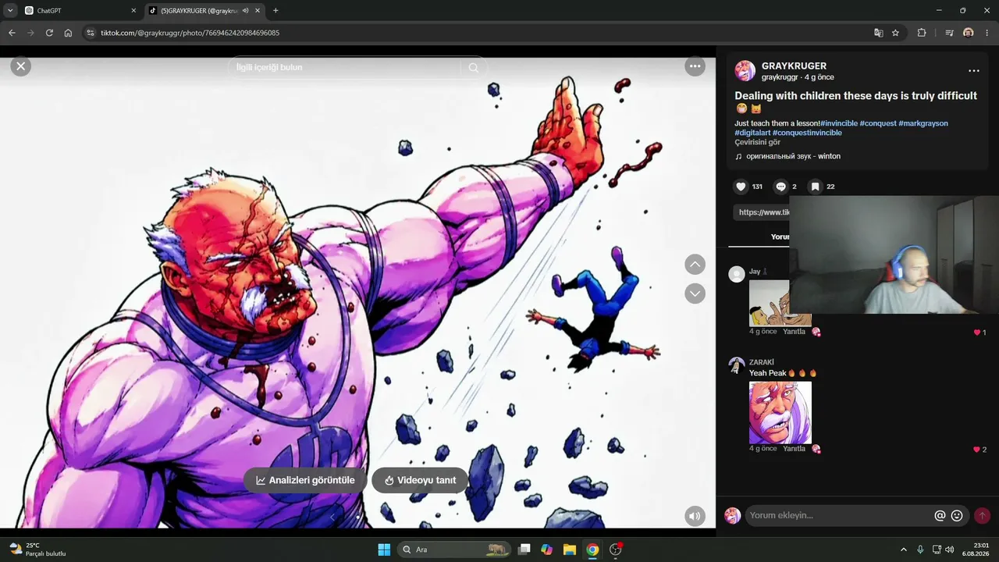The height and width of the screenshot is (562, 999).
Task: Bookmark this page with the star icon
Action: coord(895,33)
